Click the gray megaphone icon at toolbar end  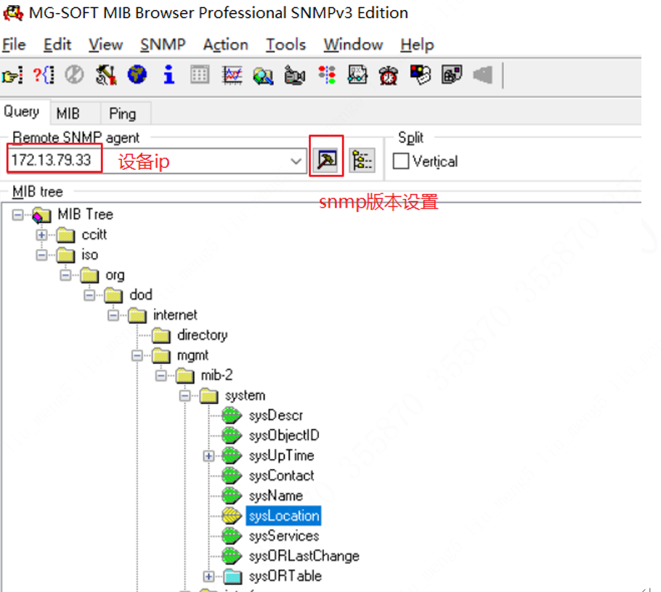click(483, 76)
